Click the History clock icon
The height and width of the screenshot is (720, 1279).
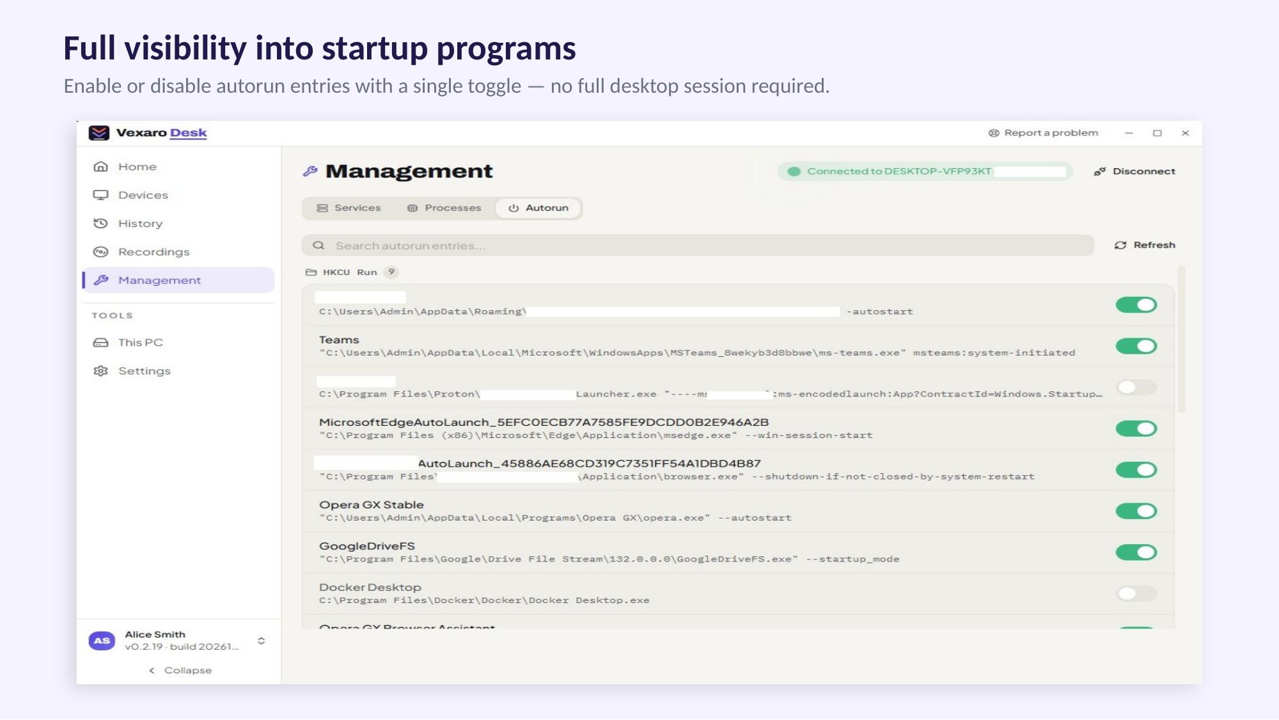[100, 223]
